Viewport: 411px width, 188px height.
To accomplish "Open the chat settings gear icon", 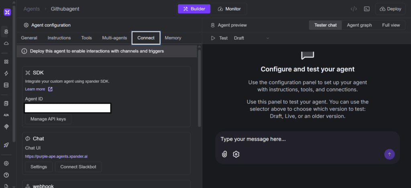I will 236,154.
